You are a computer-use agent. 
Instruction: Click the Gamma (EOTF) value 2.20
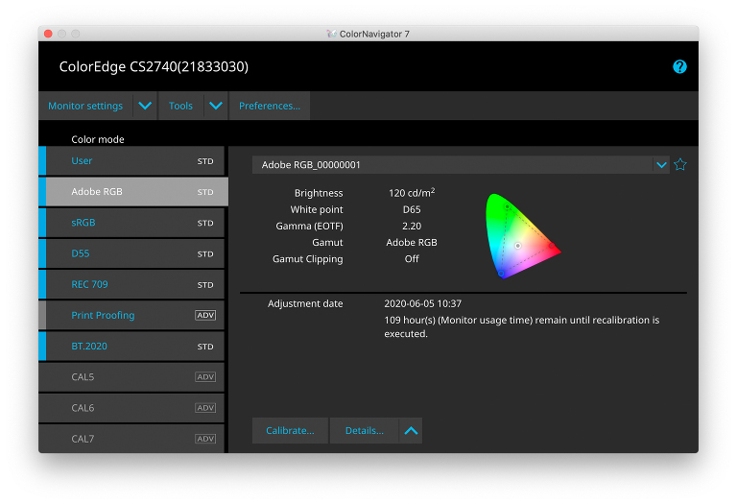[412, 227]
